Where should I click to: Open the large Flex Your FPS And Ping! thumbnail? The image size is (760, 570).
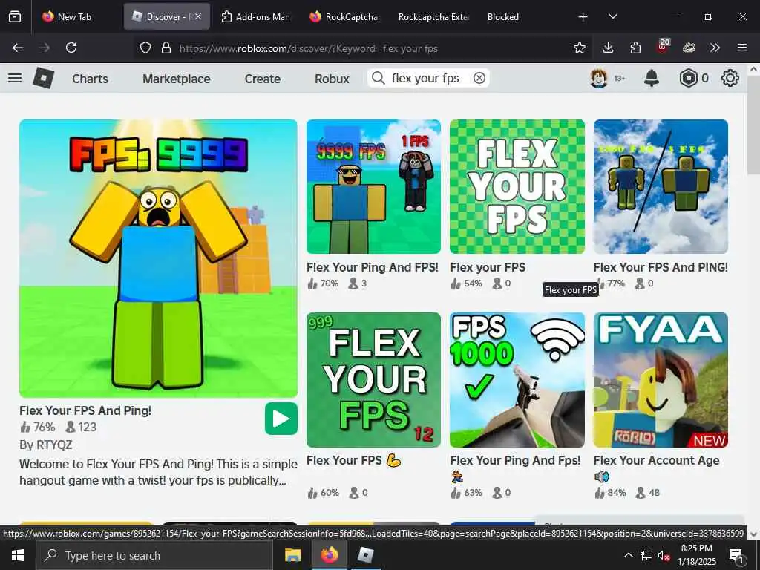click(x=159, y=258)
